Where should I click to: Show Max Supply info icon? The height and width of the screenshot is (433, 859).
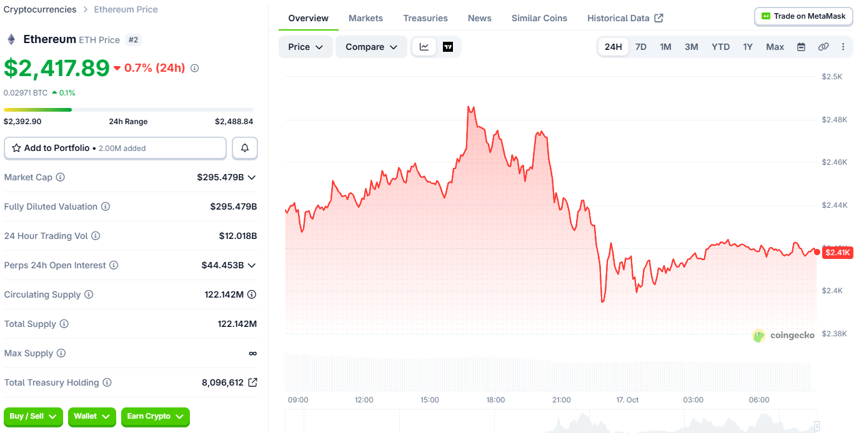[61, 353]
